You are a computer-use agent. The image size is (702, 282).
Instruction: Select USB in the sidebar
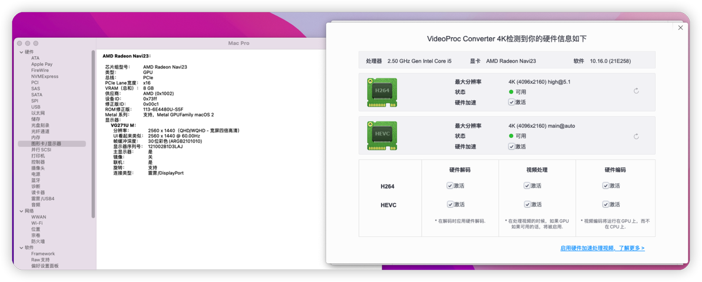pyautogui.click(x=36, y=107)
